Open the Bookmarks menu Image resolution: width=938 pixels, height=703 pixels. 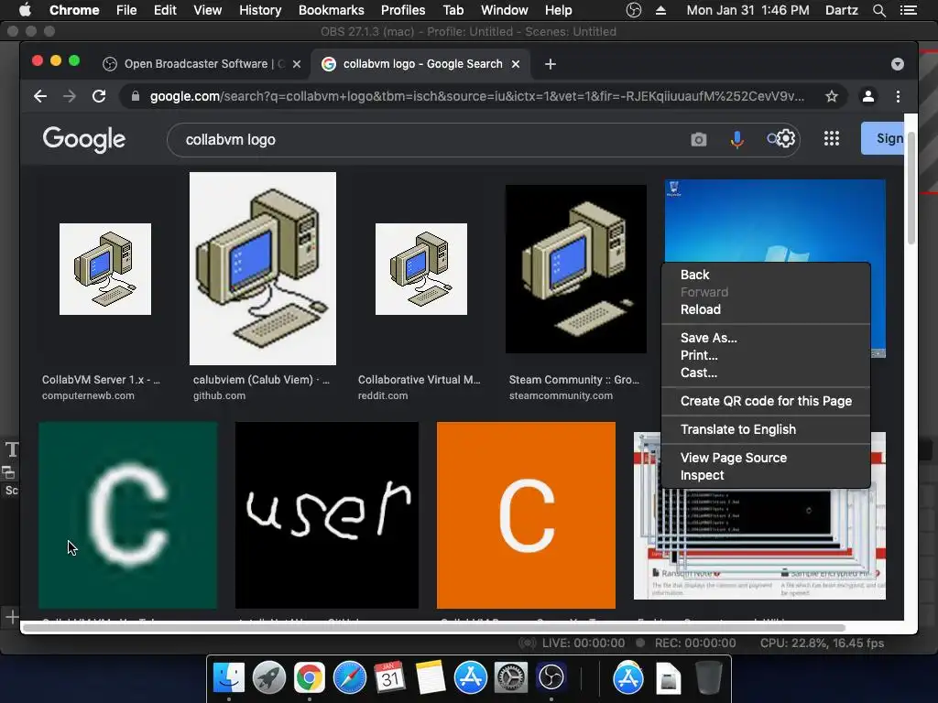tap(332, 10)
